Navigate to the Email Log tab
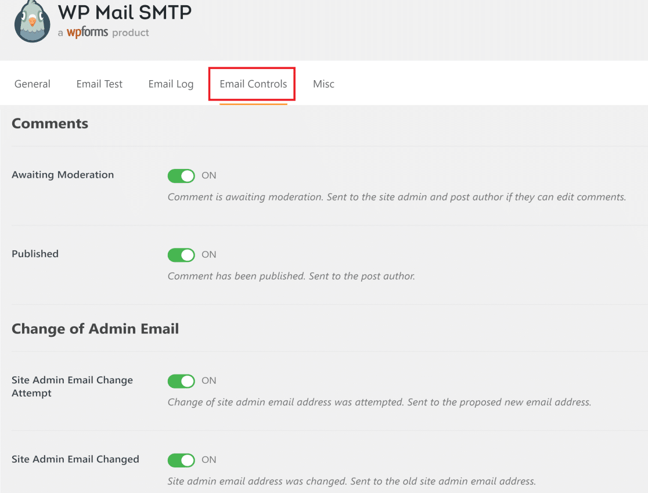Viewport: 648px width, 493px height. [x=171, y=84]
